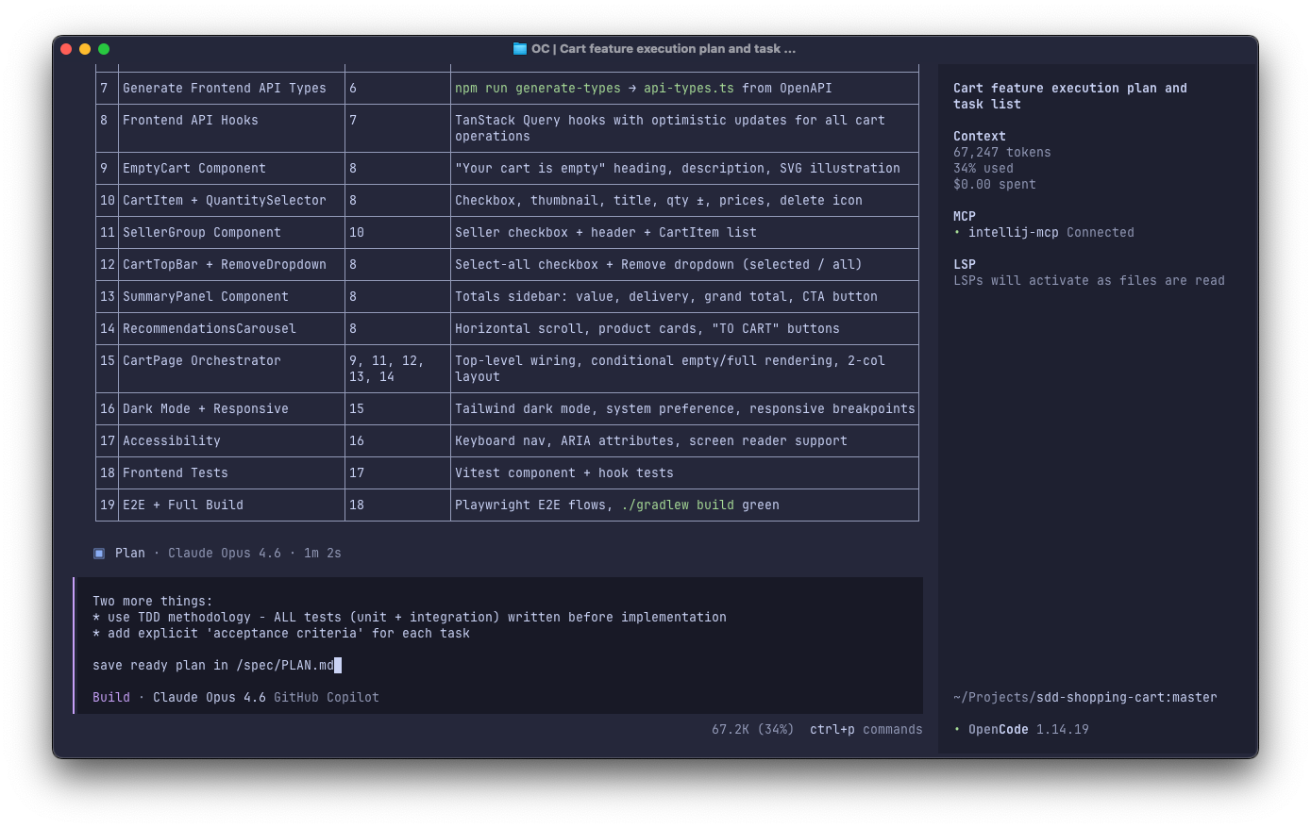1311x828 pixels.
Task: Click the green fullscreen window button
Action: click(x=104, y=49)
